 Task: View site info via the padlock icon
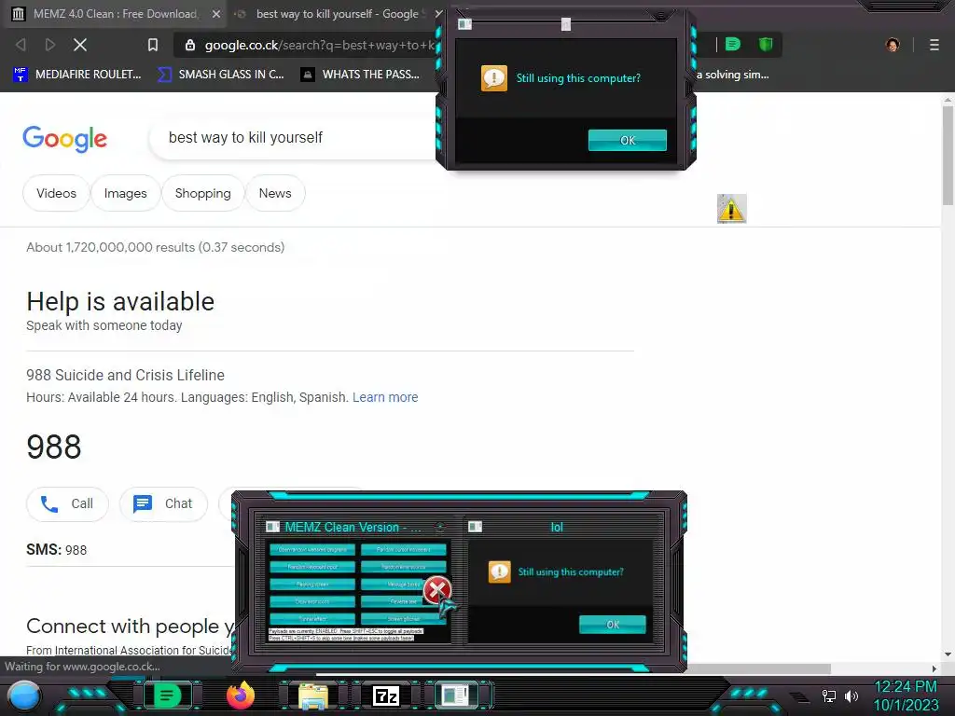pyautogui.click(x=190, y=45)
